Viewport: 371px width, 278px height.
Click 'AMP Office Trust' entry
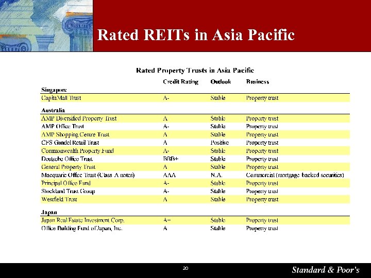(x=62, y=126)
